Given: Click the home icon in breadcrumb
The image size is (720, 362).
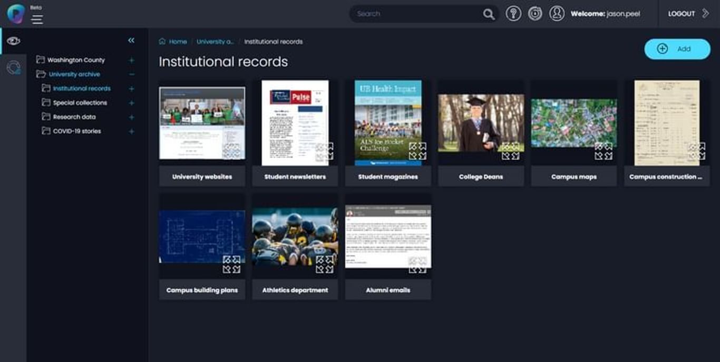Looking at the screenshot, I should [x=162, y=42].
